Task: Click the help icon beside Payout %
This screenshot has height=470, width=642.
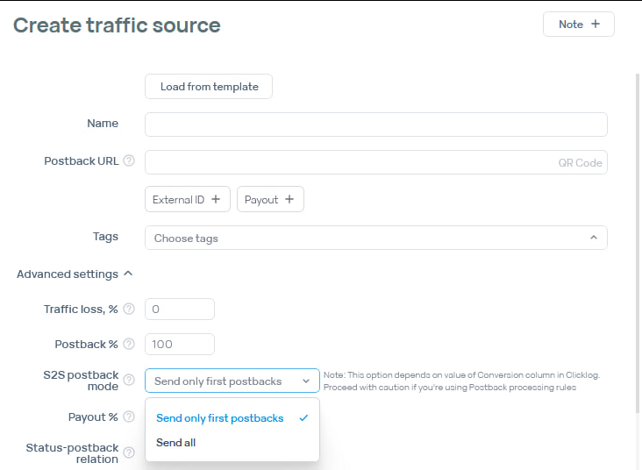Action: (x=129, y=417)
